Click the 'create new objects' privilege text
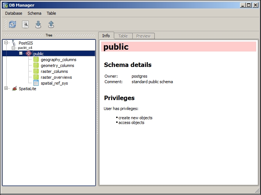 point(135,118)
